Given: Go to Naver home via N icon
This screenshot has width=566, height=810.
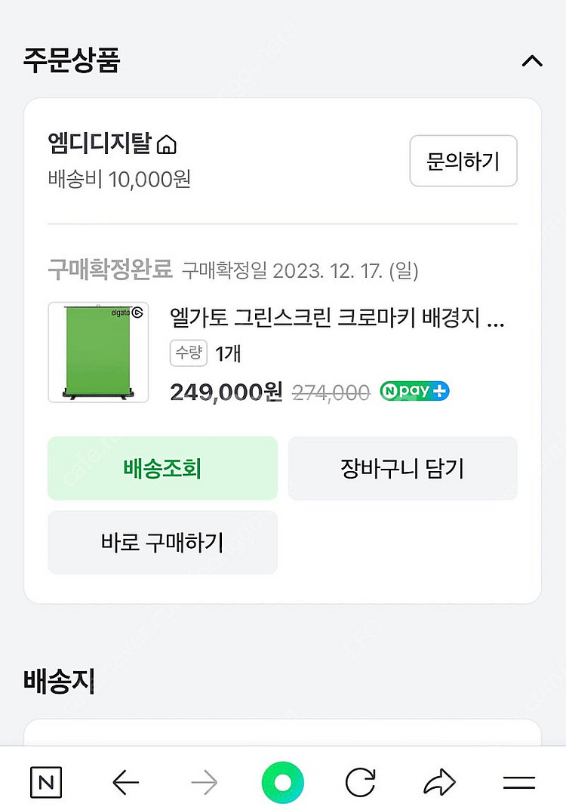Looking at the screenshot, I should pos(47,783).
